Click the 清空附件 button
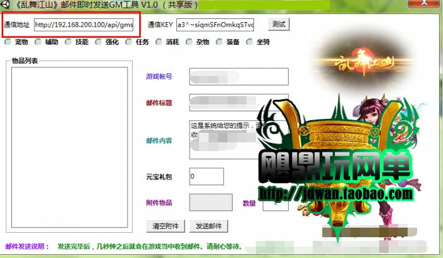Viewport: 443px width, 258px height. coord(166,226)
